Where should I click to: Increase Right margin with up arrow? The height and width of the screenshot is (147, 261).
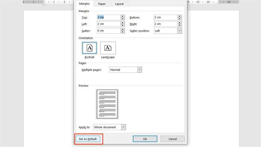[180, 23]
